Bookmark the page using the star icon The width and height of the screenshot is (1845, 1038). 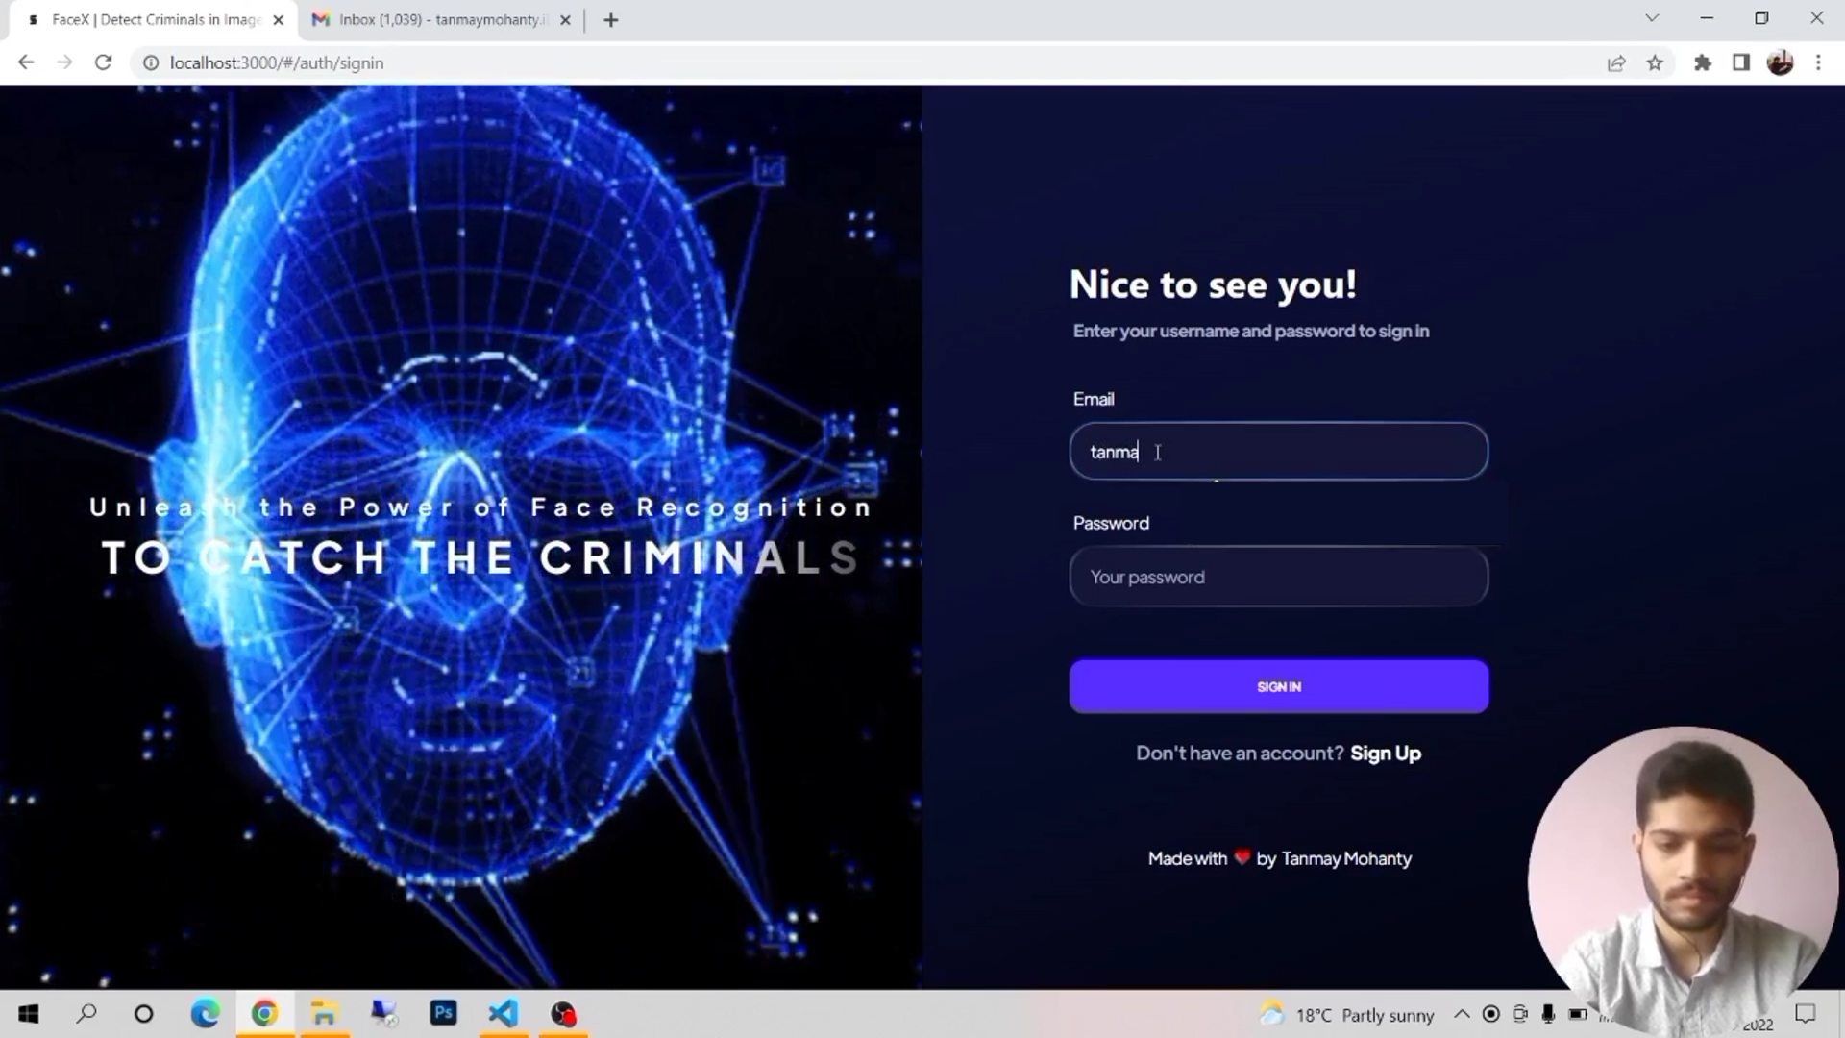(1655, 62)
